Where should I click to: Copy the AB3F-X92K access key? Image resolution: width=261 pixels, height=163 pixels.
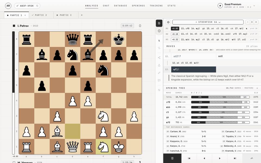[37, 6]
